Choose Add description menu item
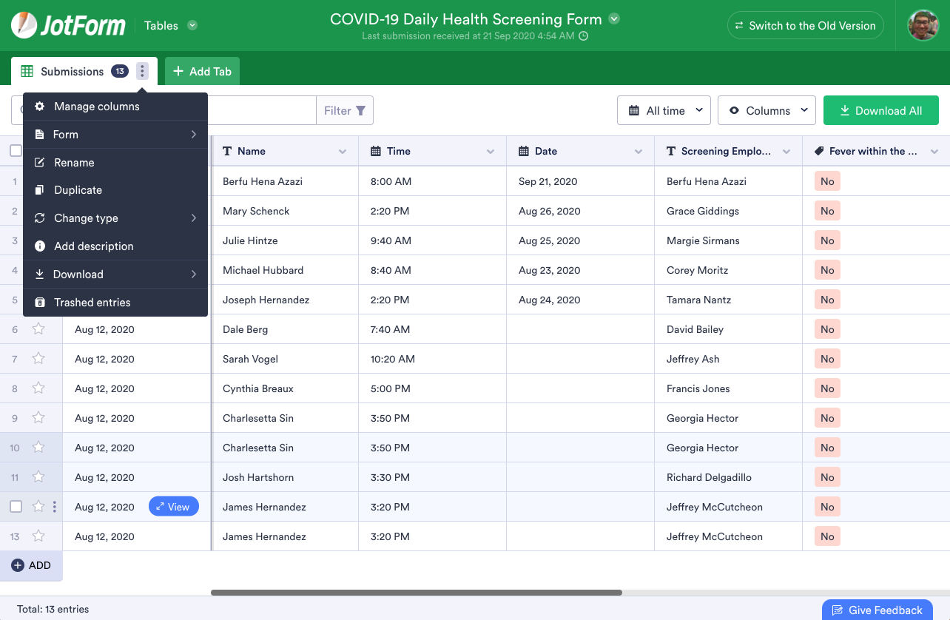The image size is (950, 620). (x=115, y=246)
